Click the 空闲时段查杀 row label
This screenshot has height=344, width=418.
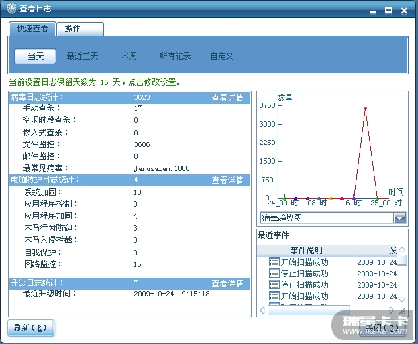point(49,120)
